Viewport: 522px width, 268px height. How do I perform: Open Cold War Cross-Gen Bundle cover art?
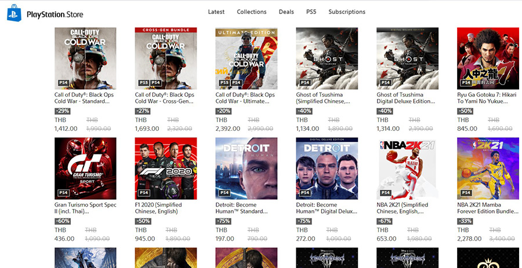(x=166, y=58)
